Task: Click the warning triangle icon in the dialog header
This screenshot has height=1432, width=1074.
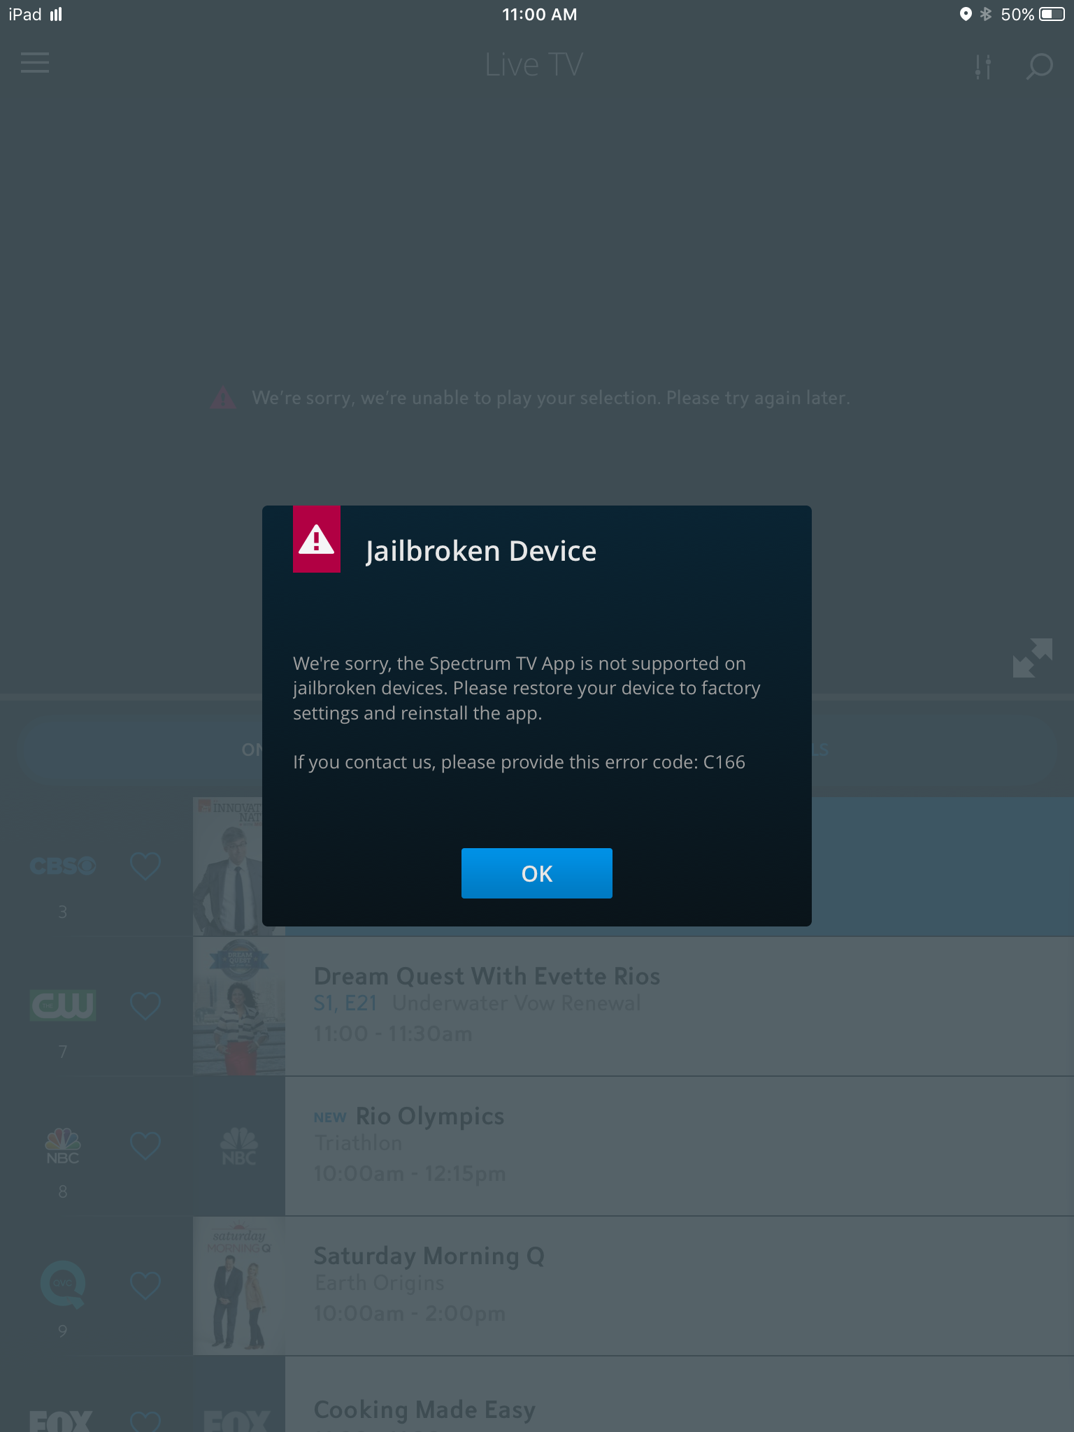Action: tap(317, 539)
